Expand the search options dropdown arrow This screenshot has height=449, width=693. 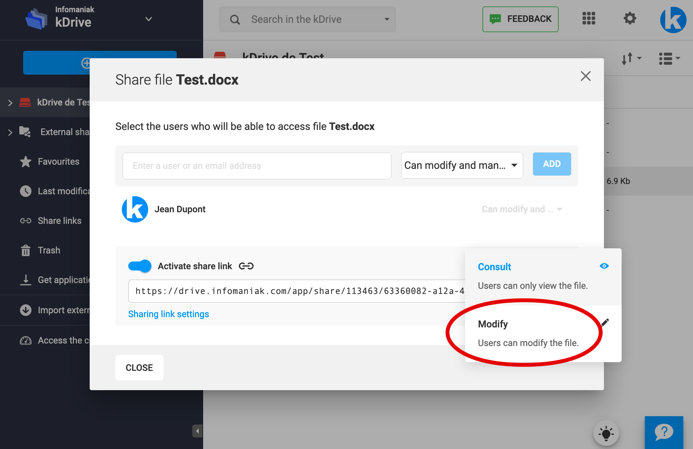[387, 19]
